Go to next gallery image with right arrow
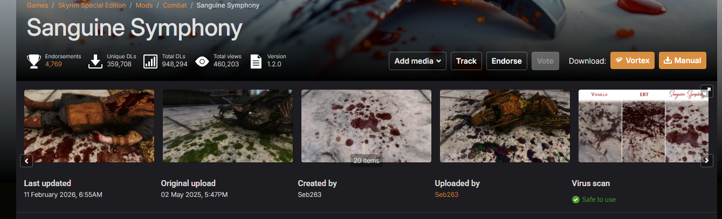722x219 pixels. pyautogui.click(x=706, y=160)
